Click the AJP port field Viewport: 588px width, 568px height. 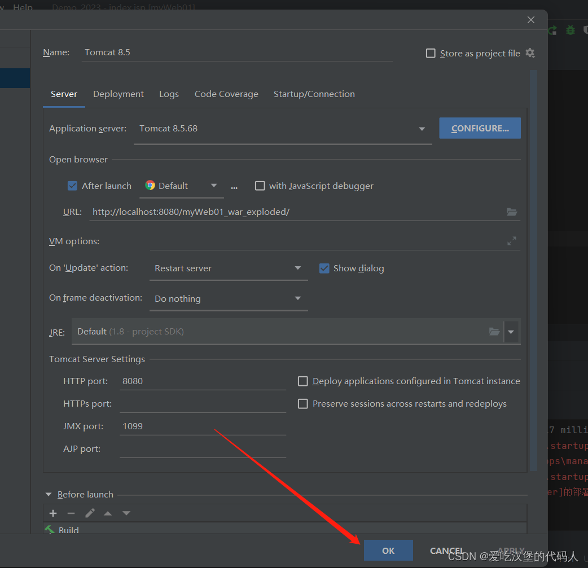pyautogui.click(x=203, y=449)
